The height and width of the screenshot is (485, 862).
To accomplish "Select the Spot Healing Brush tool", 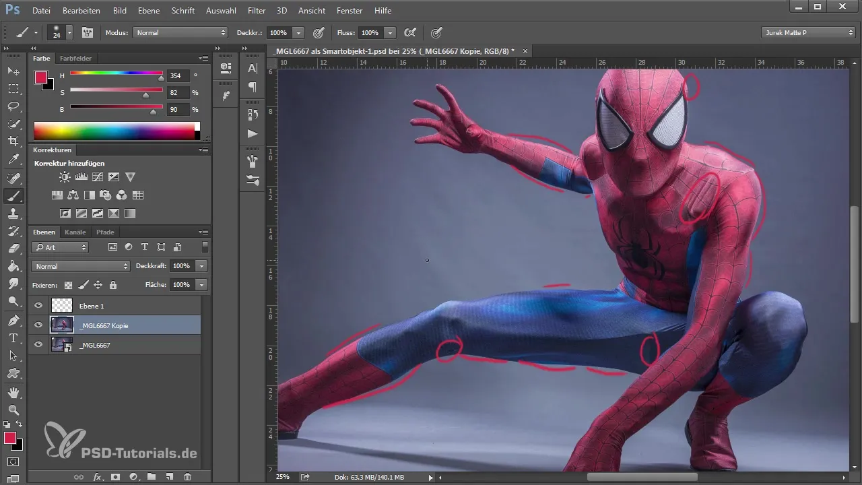I will 13,179.
